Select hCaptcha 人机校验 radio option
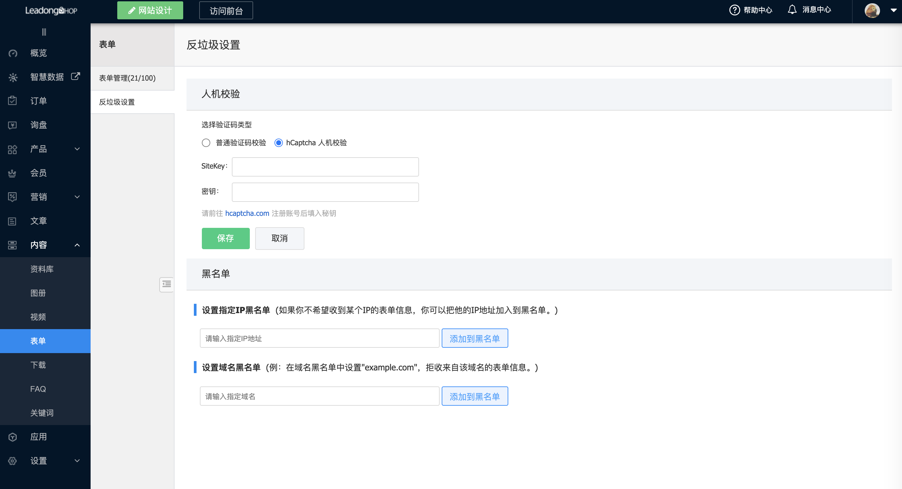 click(x=278, y=143)
